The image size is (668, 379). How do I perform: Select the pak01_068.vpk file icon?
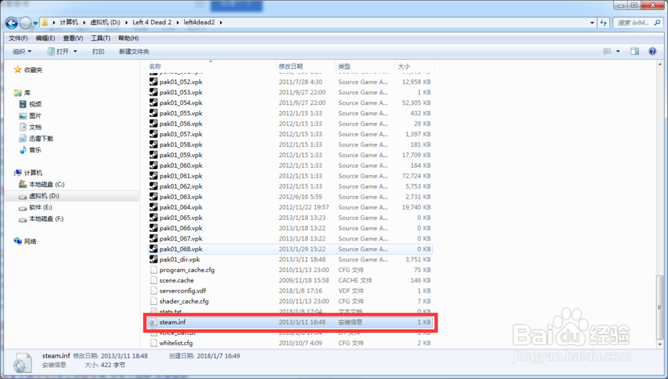(154, 249)
